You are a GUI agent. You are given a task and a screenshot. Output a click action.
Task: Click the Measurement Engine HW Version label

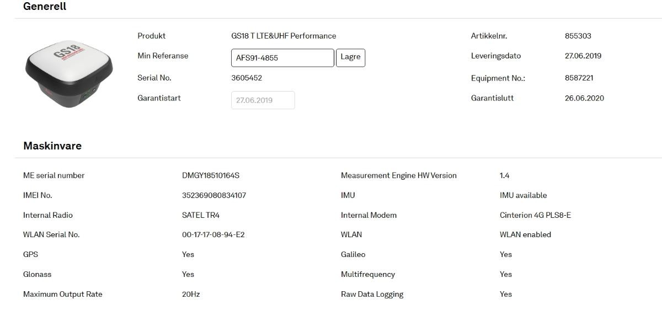pos(399,175)
